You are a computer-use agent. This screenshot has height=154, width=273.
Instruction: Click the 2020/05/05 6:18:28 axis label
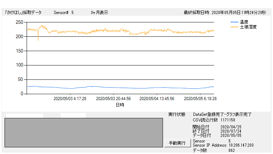point(200,99)
